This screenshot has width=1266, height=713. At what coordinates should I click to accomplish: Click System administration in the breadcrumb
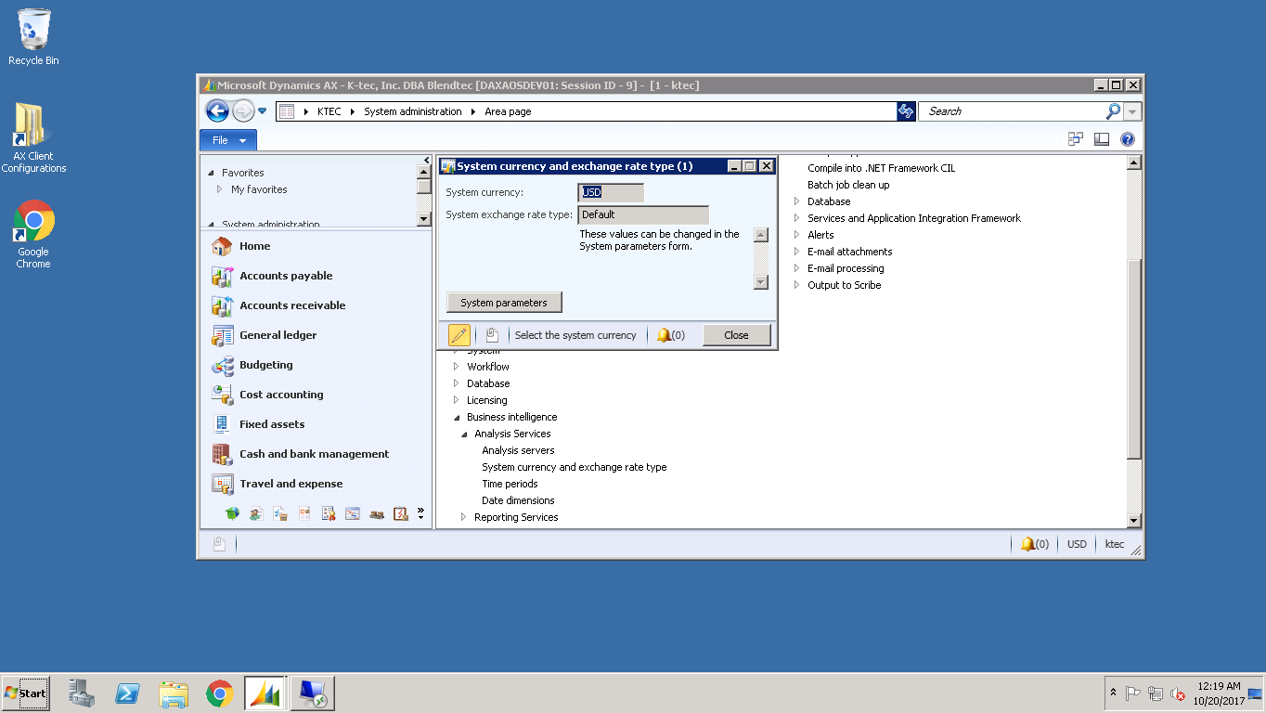tap(412, 111)
